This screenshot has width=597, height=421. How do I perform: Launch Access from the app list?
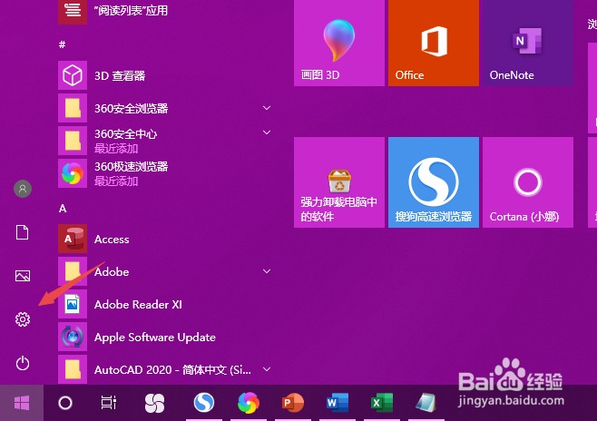pos(166,239)
